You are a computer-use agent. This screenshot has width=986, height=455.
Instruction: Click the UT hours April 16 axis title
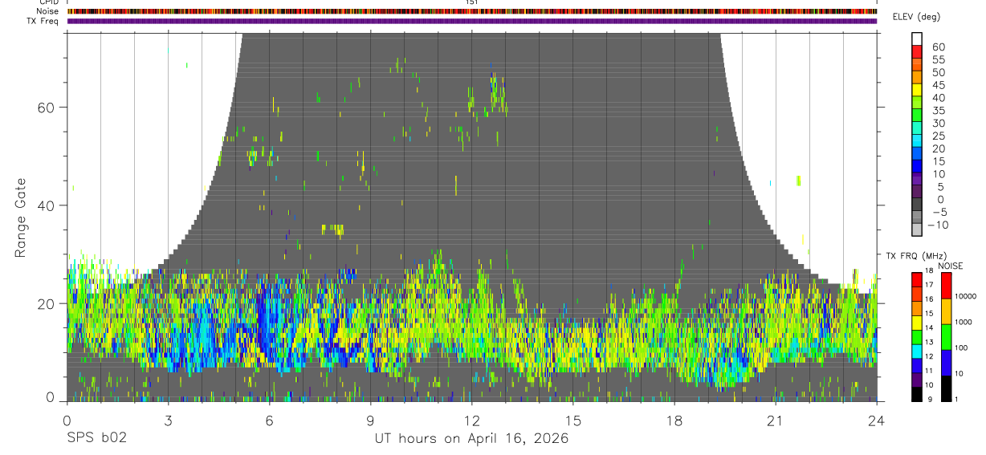(471, 439)
